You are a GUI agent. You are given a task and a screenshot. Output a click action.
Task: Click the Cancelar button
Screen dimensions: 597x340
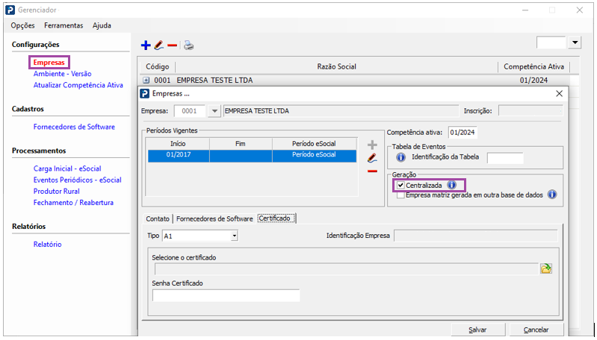[536, 330]
